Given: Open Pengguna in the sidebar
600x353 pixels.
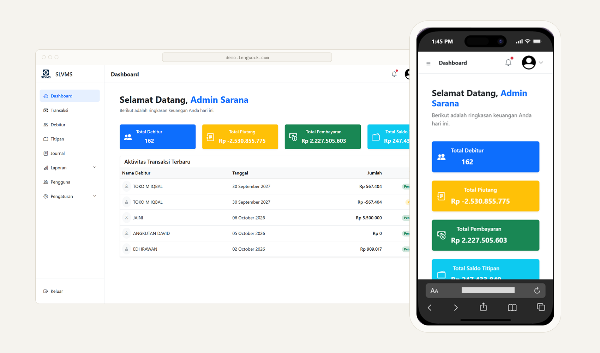Looking at the screenshot, I should (70, 182).
